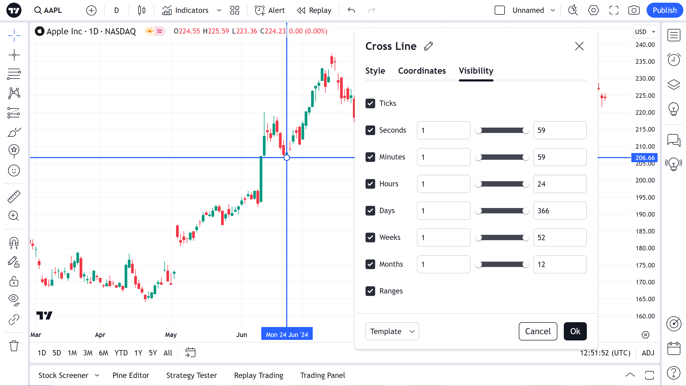Click the pencil rename icon beside Cross Line
The height and width of the screenshot is (386, 686).
(428, 46)
